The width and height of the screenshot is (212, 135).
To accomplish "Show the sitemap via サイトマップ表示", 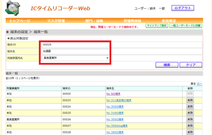I will pos(157,26).
